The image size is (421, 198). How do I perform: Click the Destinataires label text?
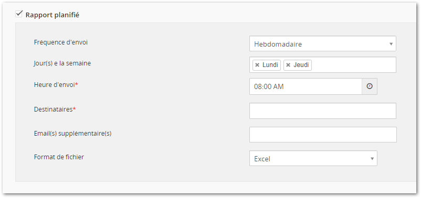[54, 109]
